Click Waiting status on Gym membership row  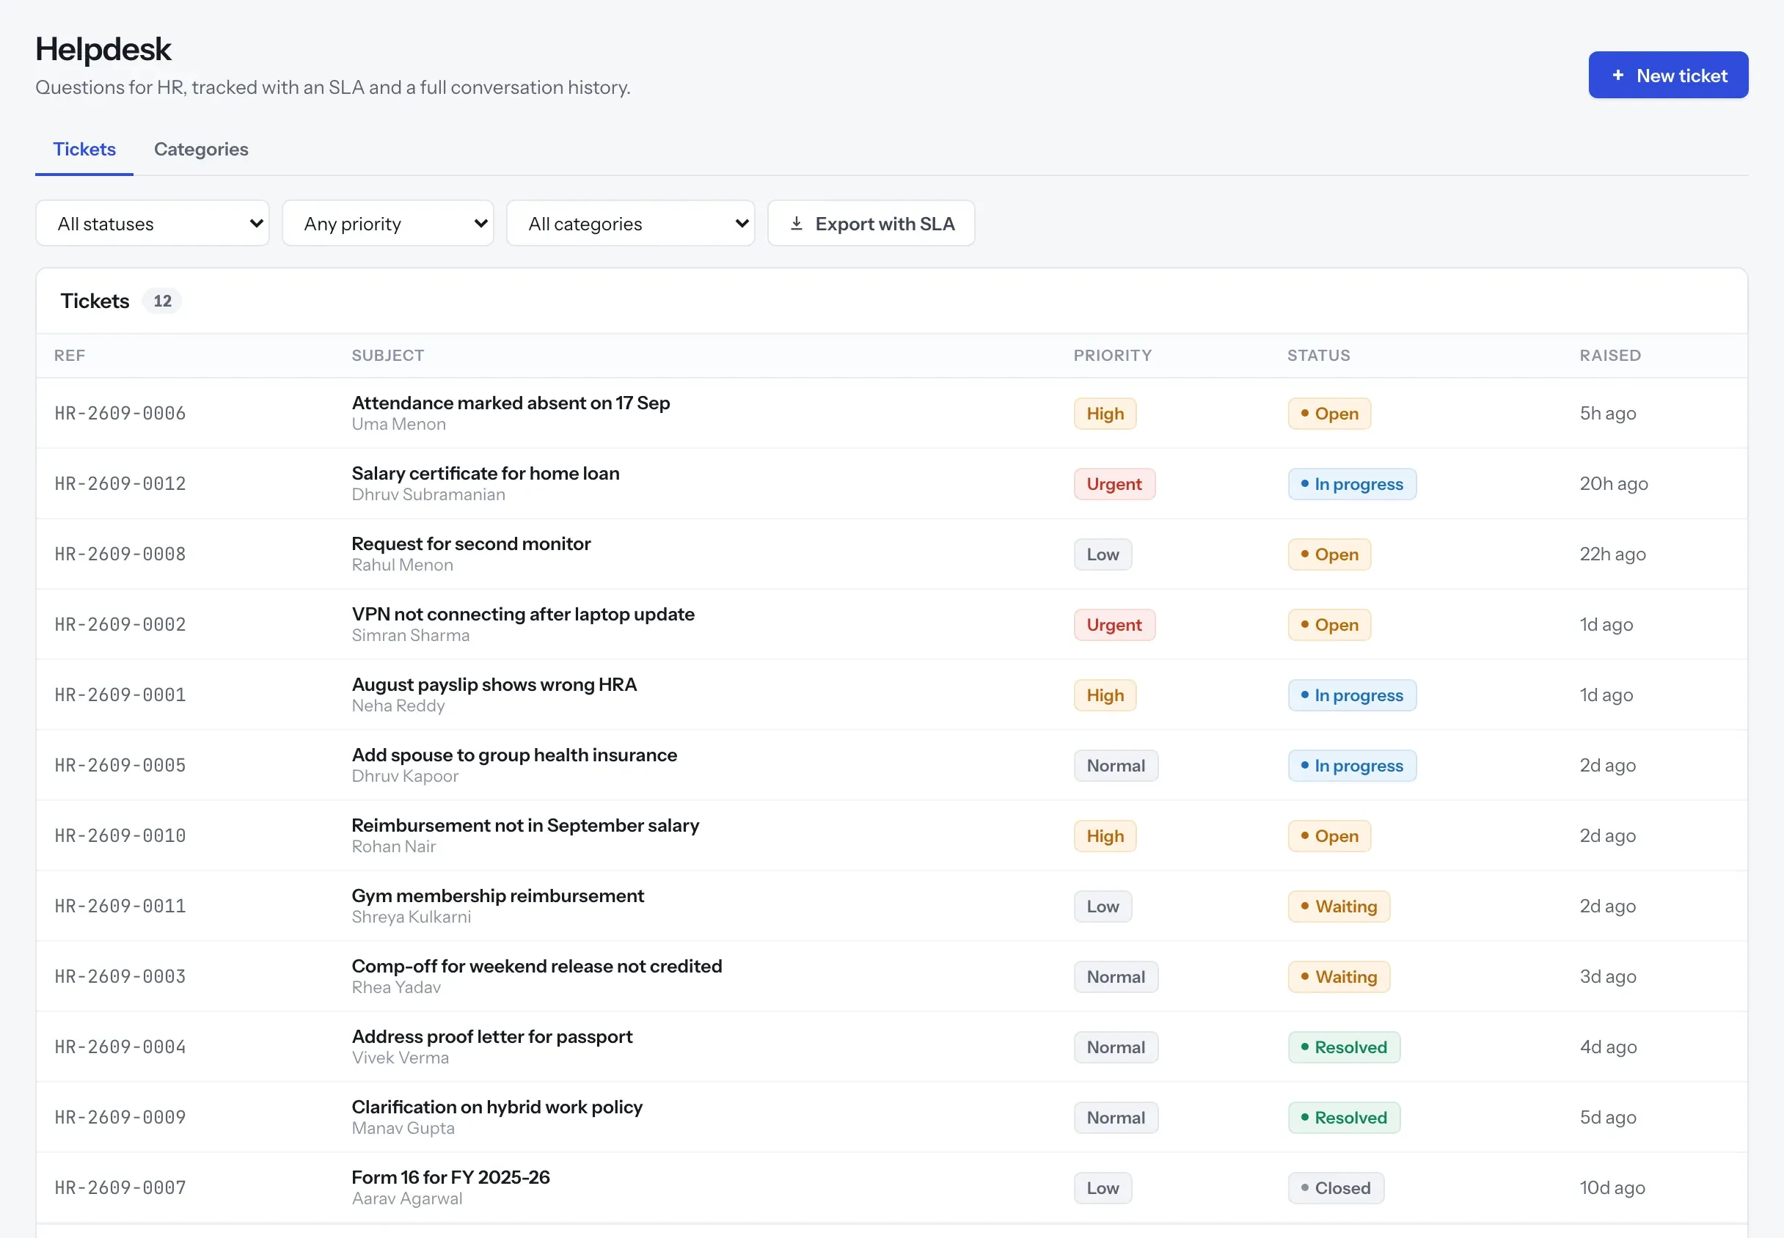(x=1339, y=906)
